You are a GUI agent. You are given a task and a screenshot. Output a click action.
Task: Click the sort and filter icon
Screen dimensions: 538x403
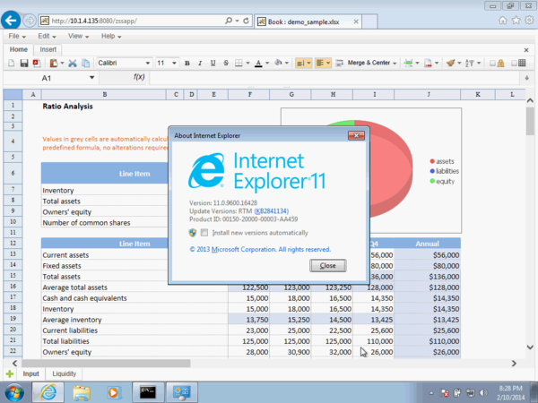[x=469, y=63]
